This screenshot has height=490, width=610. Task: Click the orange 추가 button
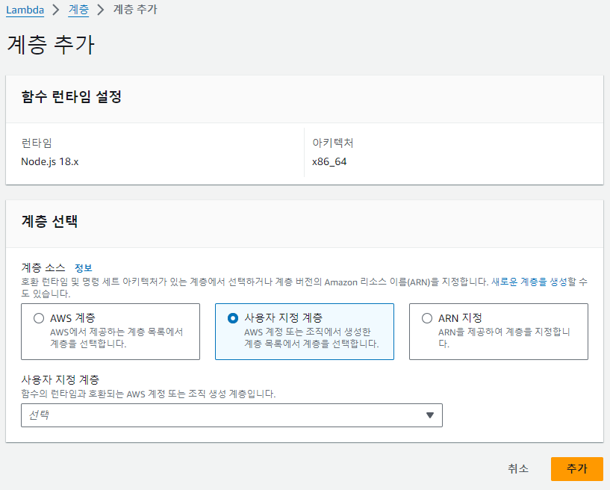pyautogui.click(x=577, y=468)
